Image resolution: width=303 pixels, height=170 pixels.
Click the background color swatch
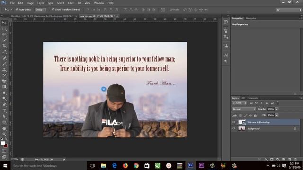[x=6, y=145]
